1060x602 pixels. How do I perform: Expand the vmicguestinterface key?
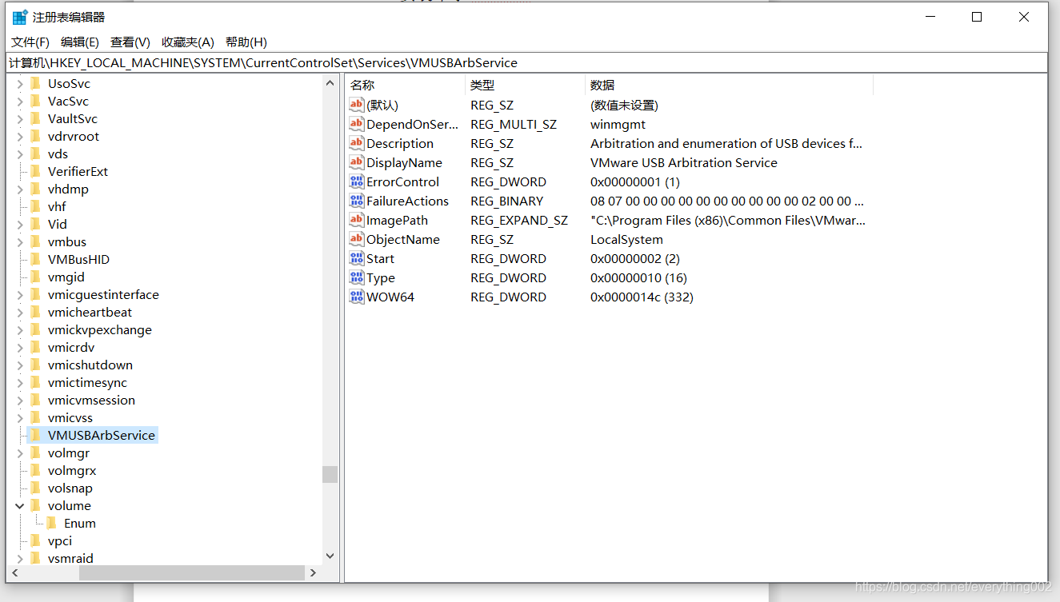(20, 294)
